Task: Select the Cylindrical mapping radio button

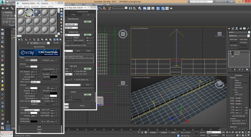Action: coord(233,83)
